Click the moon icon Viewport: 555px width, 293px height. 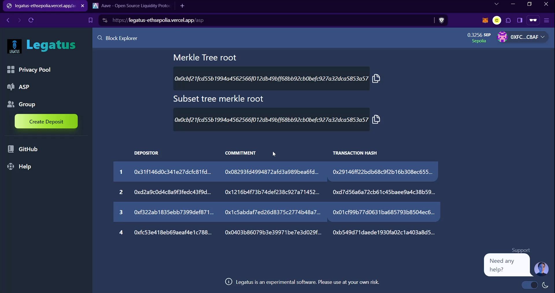point(545,285)
